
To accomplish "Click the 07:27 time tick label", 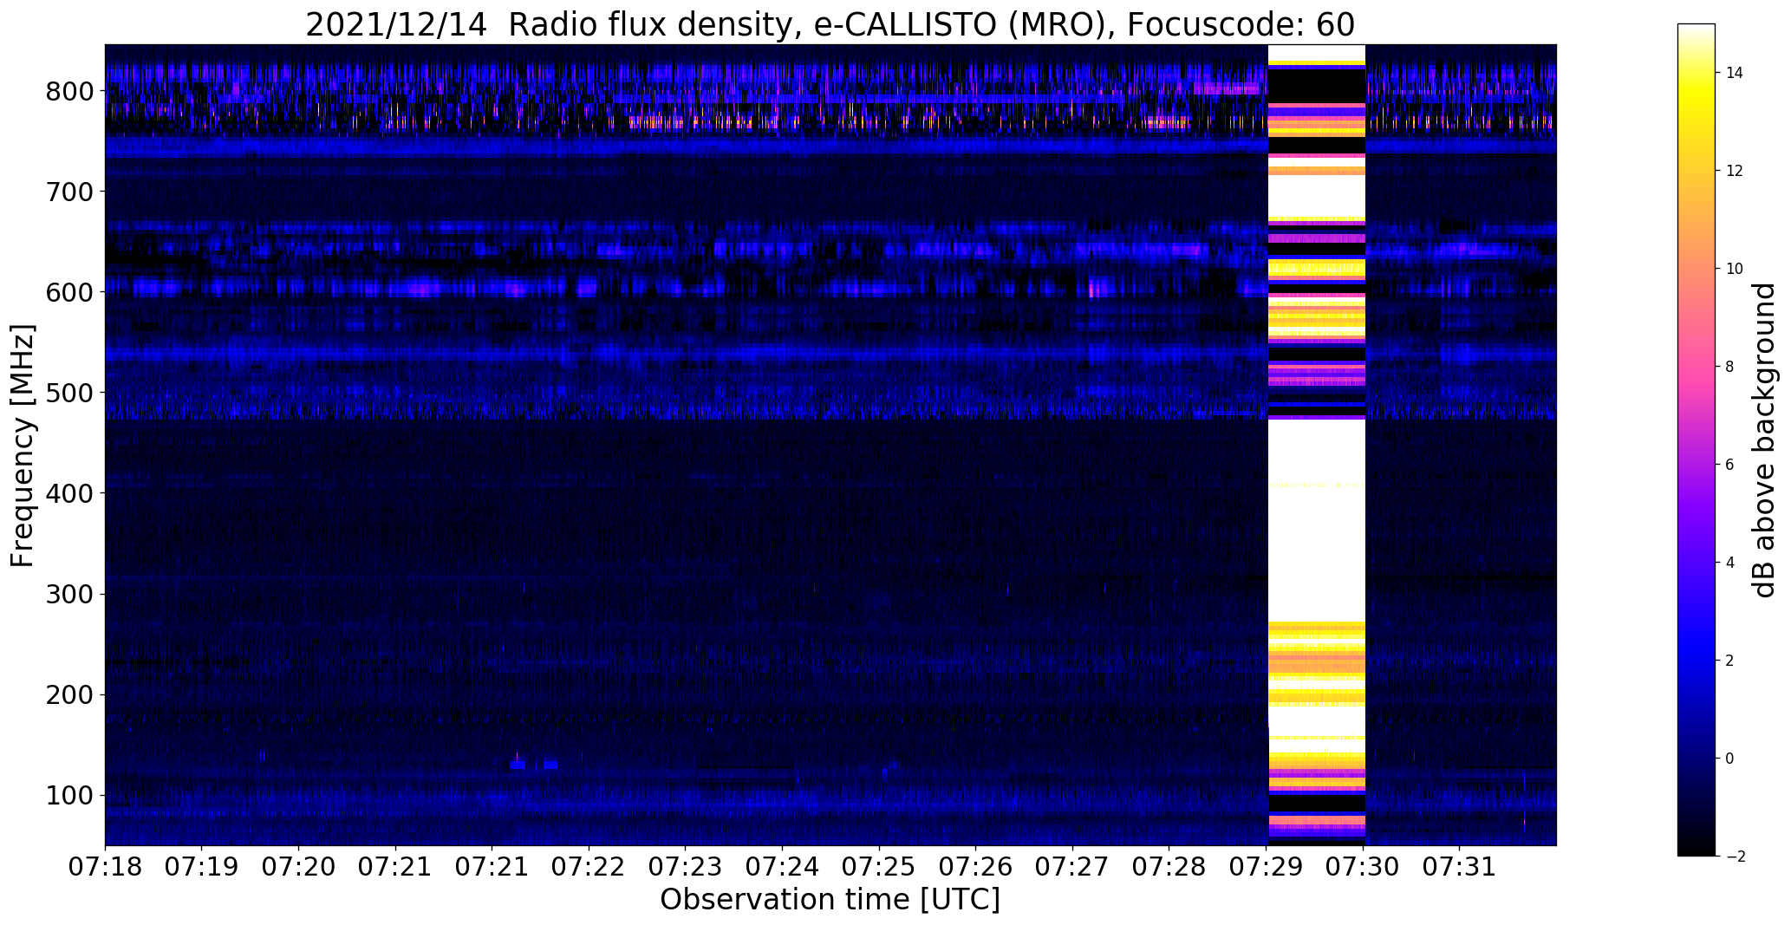I will coord(1073,867).
